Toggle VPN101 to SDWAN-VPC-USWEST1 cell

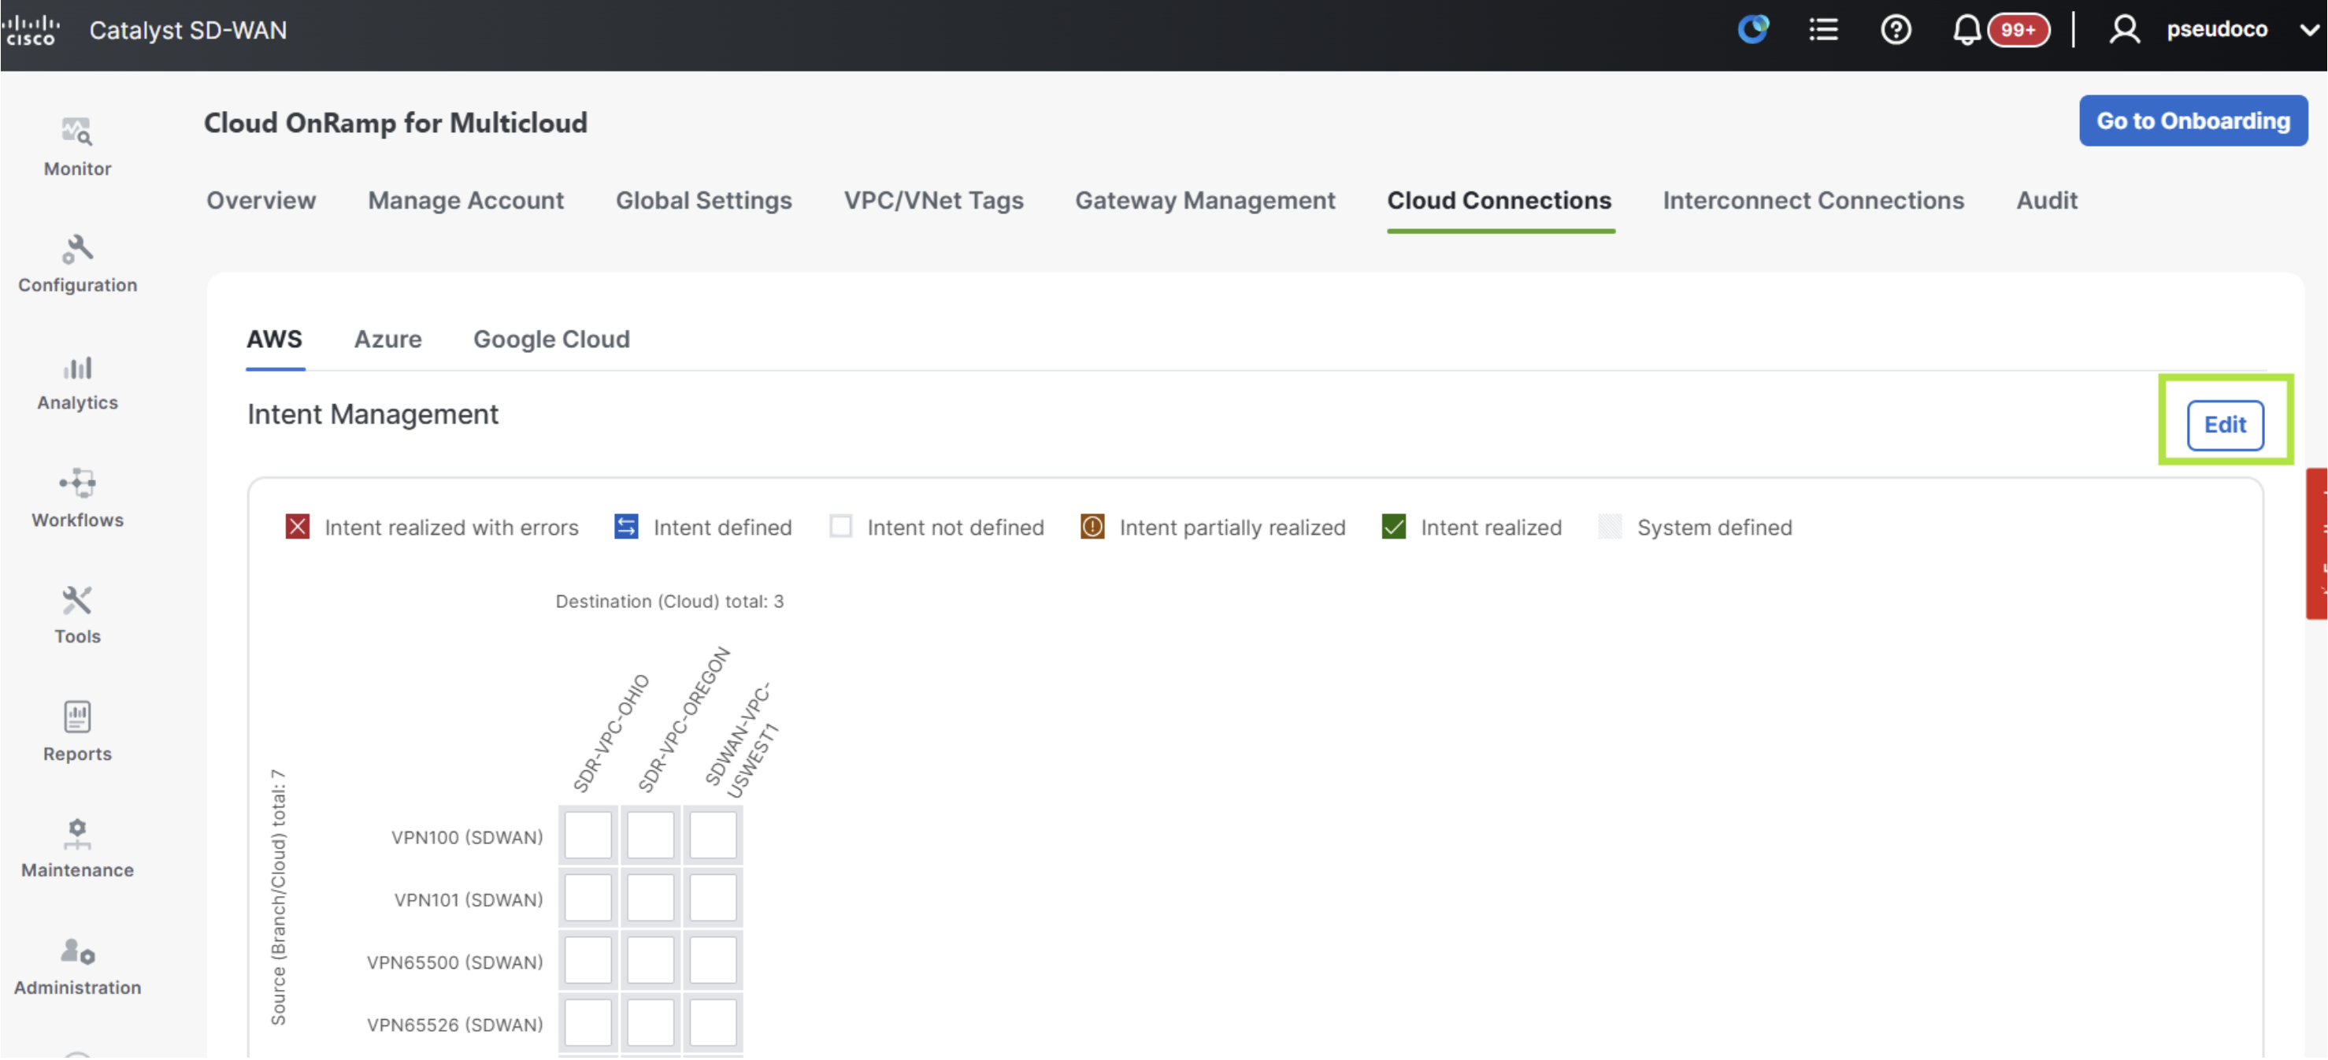(712, 899)
